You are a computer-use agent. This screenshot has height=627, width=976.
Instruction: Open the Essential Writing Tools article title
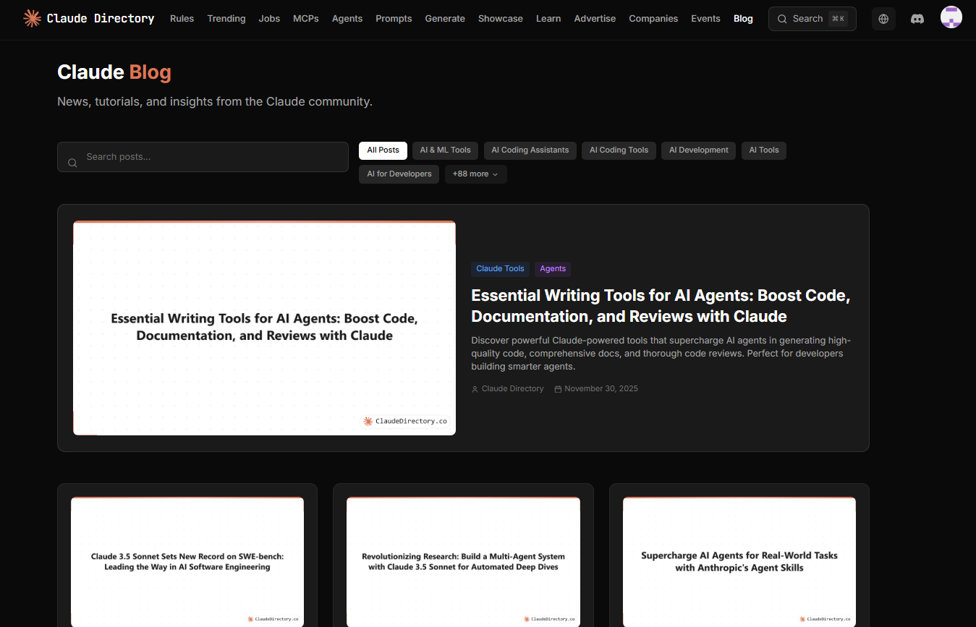tap(660, 306)
